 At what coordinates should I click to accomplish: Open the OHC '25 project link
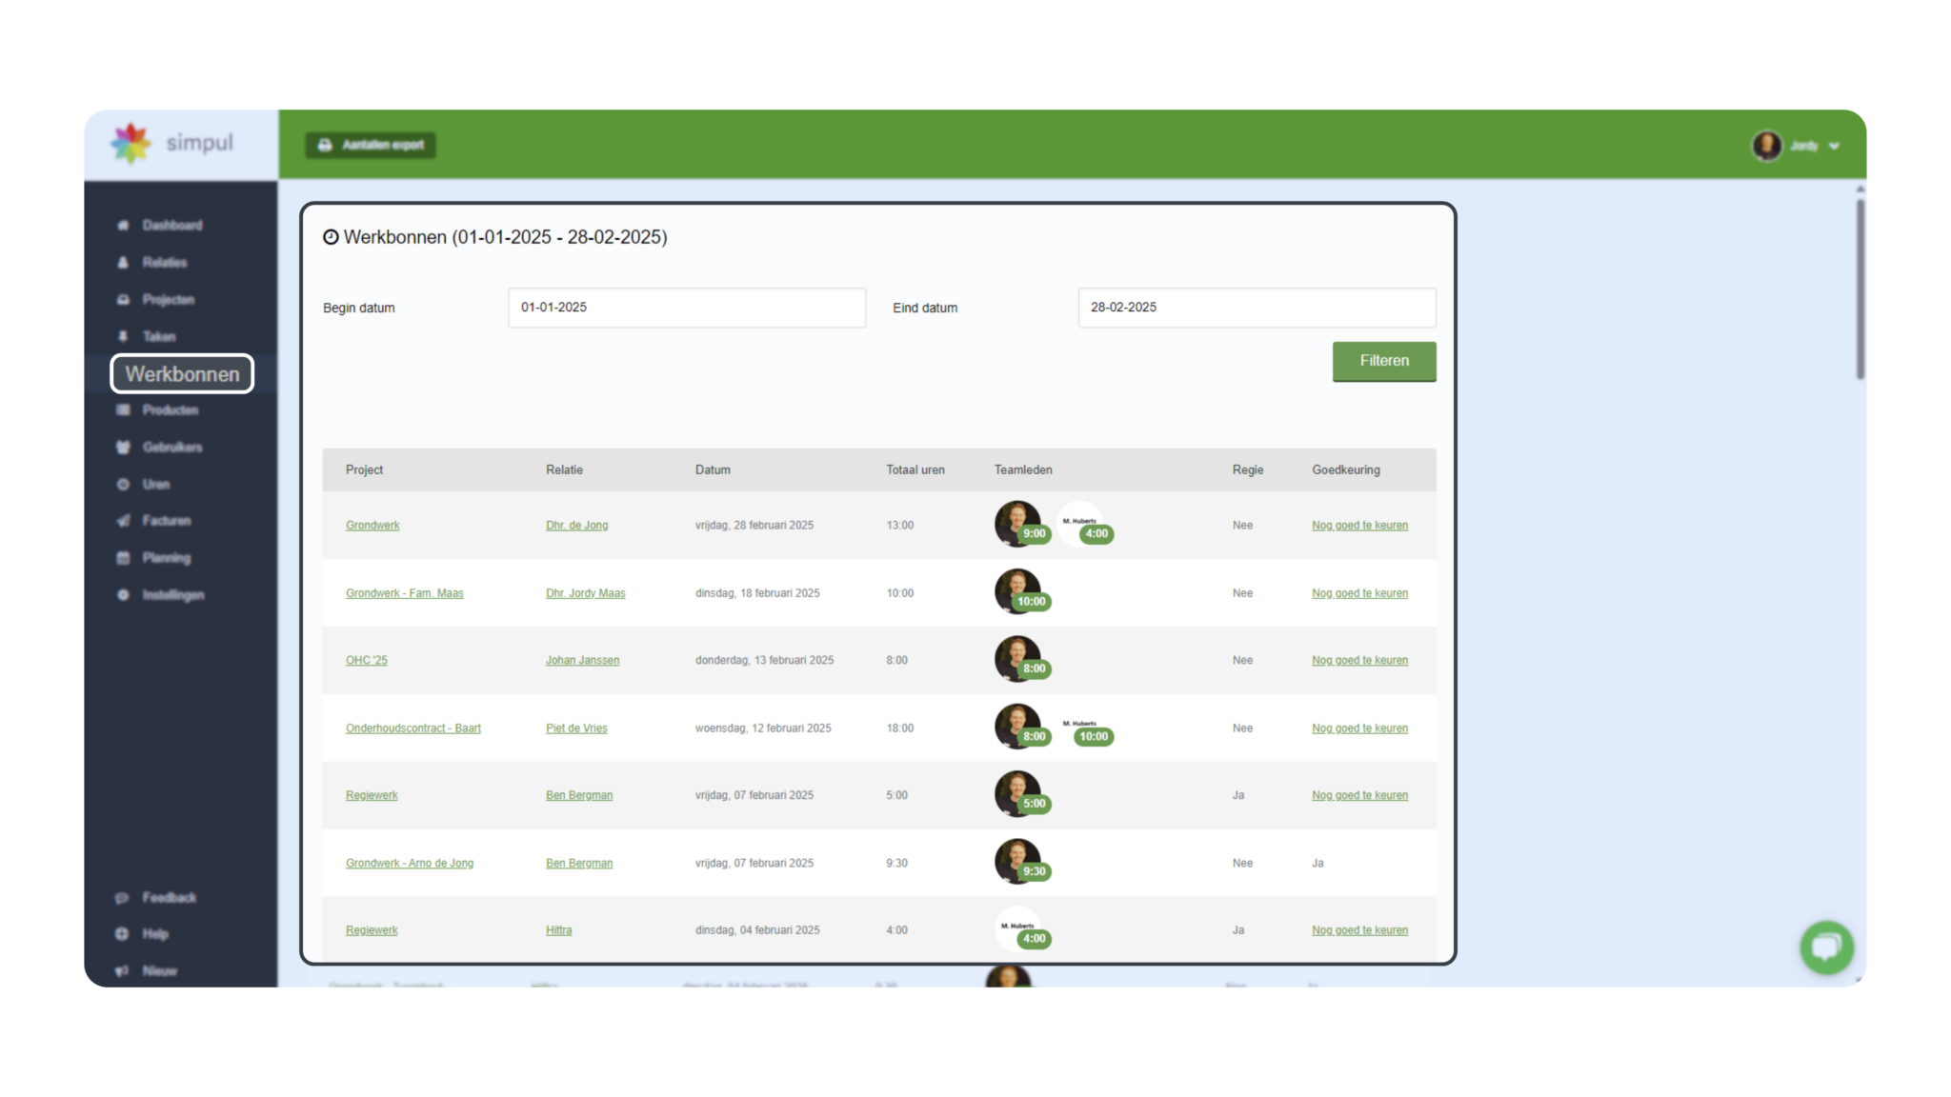point(367,661)
